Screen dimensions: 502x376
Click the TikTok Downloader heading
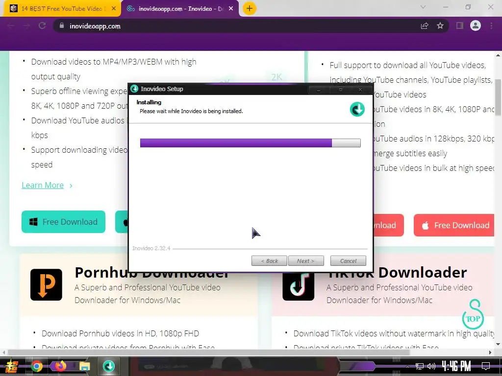pyautogui.click(x=397, y=272)
